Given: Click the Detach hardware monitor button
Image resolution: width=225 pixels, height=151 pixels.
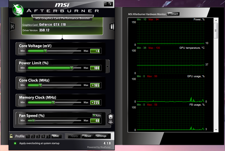Looking at the screenshot, I should [x=173, y=14].
